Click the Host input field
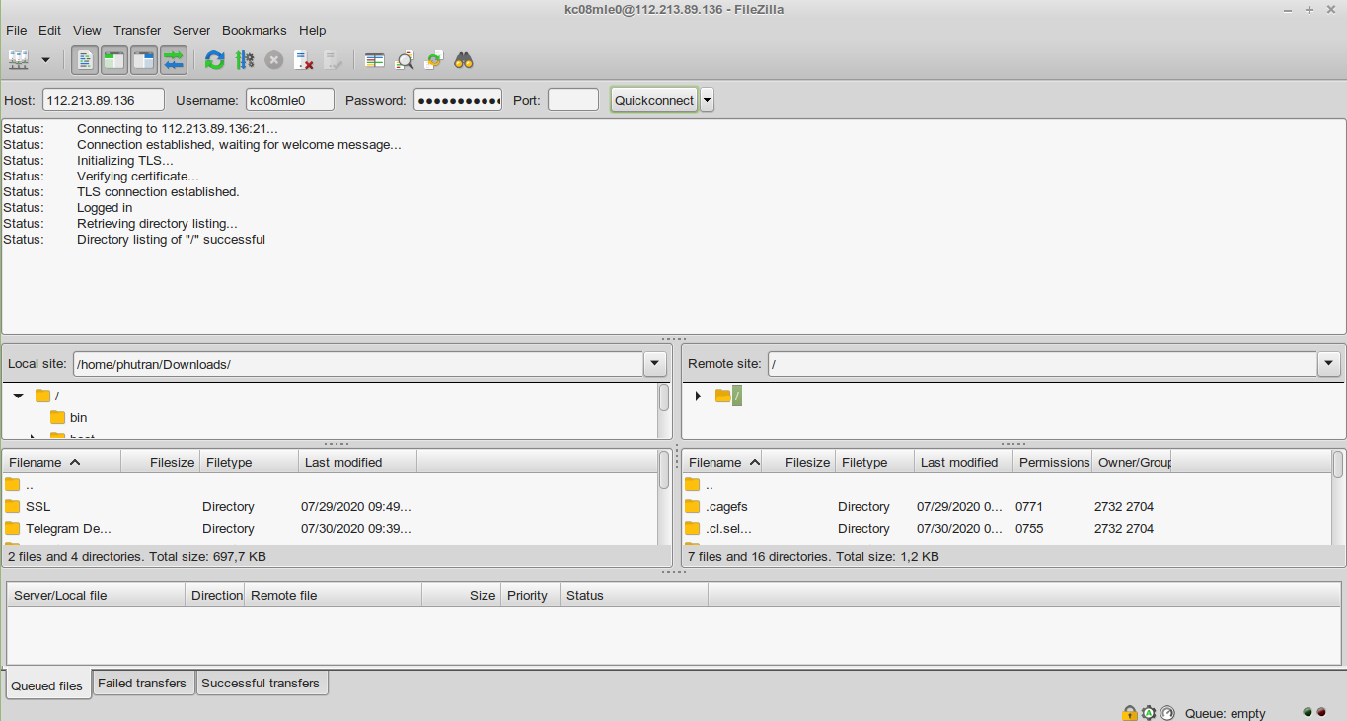This screenshot has height=721, width=1347. click(x=104, y=100)
